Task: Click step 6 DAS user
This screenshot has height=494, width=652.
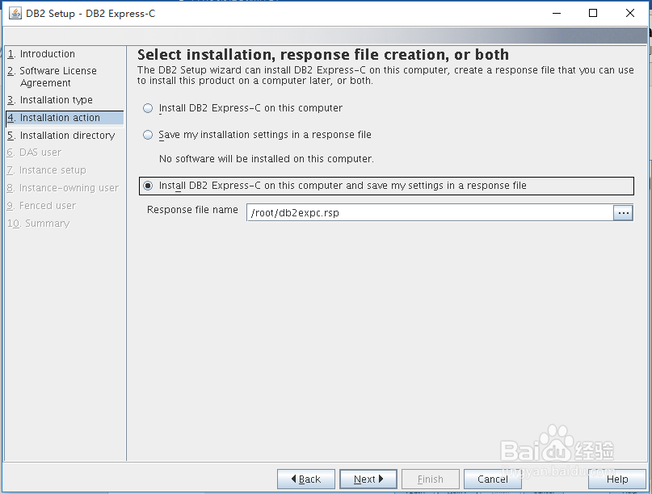Action: click(x=34, y=153)
